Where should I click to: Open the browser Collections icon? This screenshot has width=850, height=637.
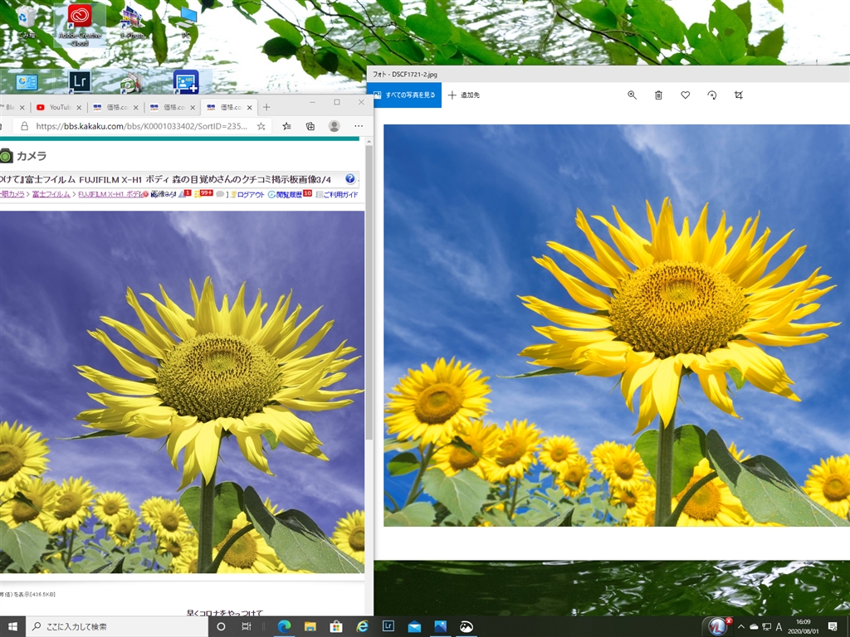[310, 126]
